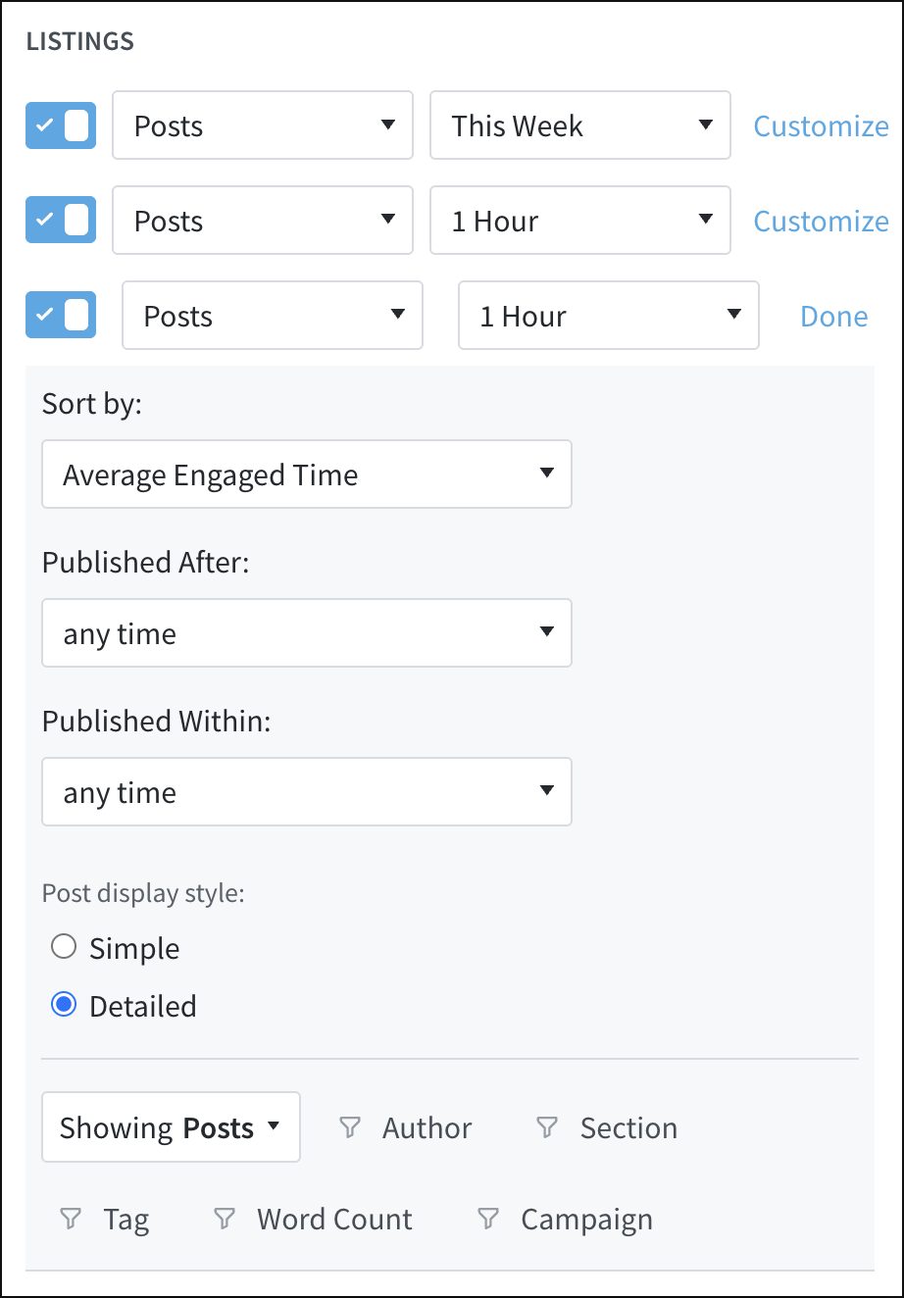
Task: Expand the Published Within dropdown
Action: tap(307, 792)
